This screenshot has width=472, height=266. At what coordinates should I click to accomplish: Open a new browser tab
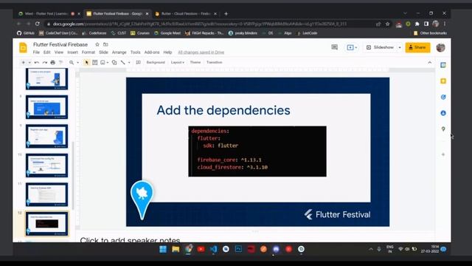[x=226, y=13]
